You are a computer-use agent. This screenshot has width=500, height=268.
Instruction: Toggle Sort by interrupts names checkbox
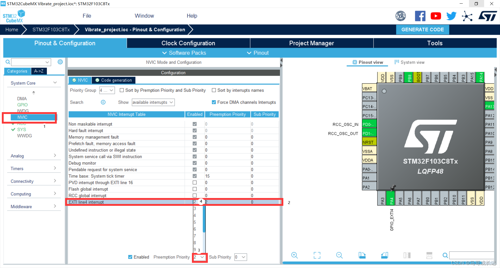coord(214,90)
